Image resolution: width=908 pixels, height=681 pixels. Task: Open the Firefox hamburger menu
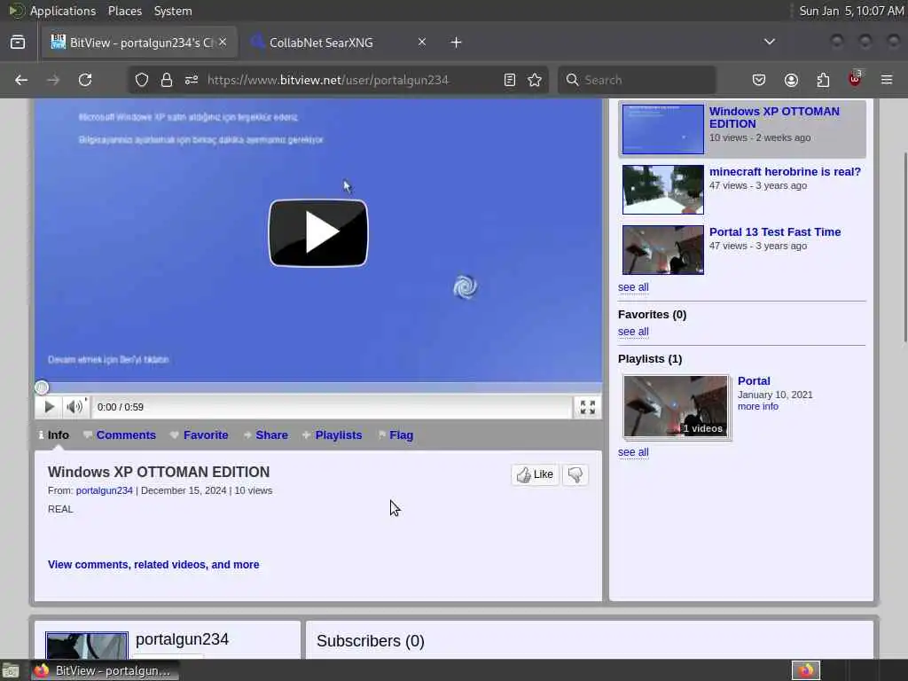(887, 80)
